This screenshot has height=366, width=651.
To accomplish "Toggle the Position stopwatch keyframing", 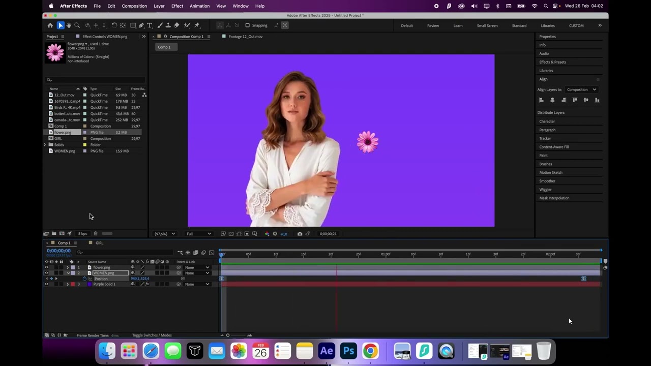I will [x=85, y=279].
